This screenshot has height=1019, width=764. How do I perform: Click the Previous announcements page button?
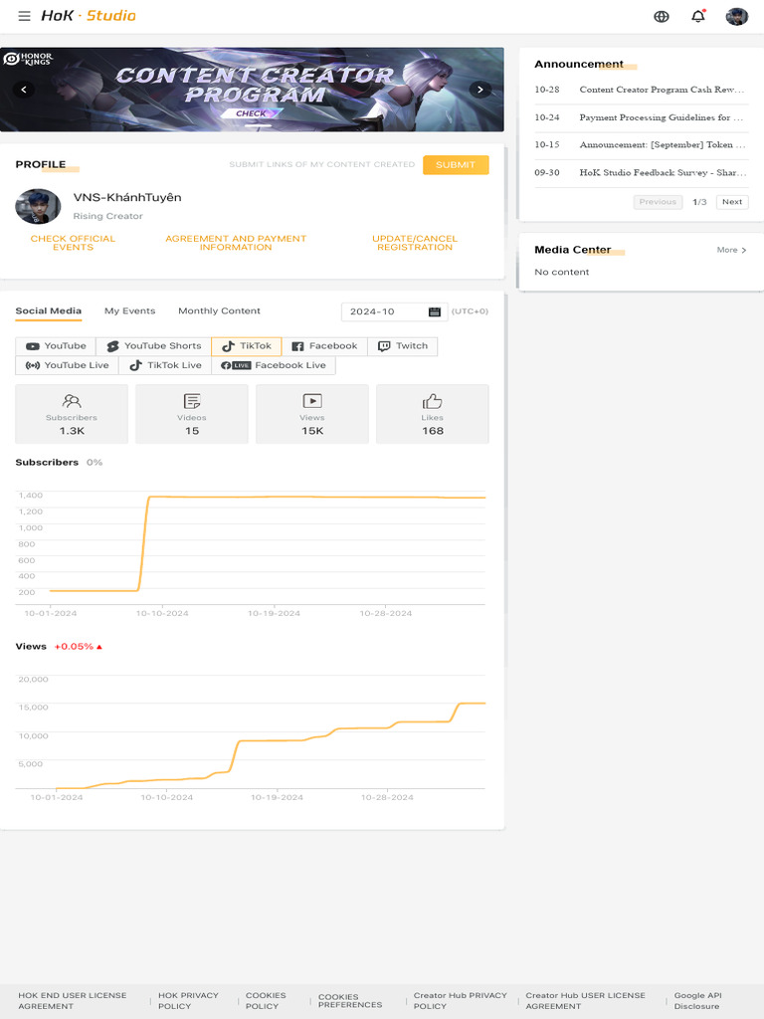point(659,202)
